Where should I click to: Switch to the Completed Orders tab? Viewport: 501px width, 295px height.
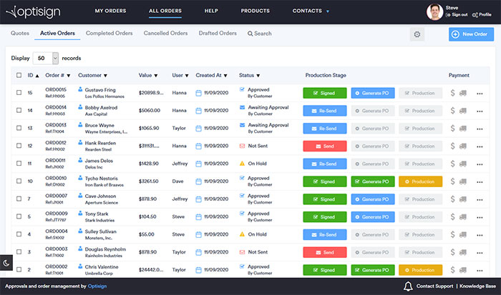pyautogui.click(x=109, y=33)
